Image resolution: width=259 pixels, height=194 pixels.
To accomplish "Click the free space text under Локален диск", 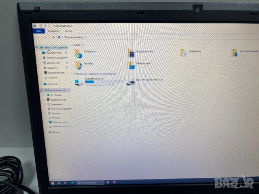I will [100, 85].
